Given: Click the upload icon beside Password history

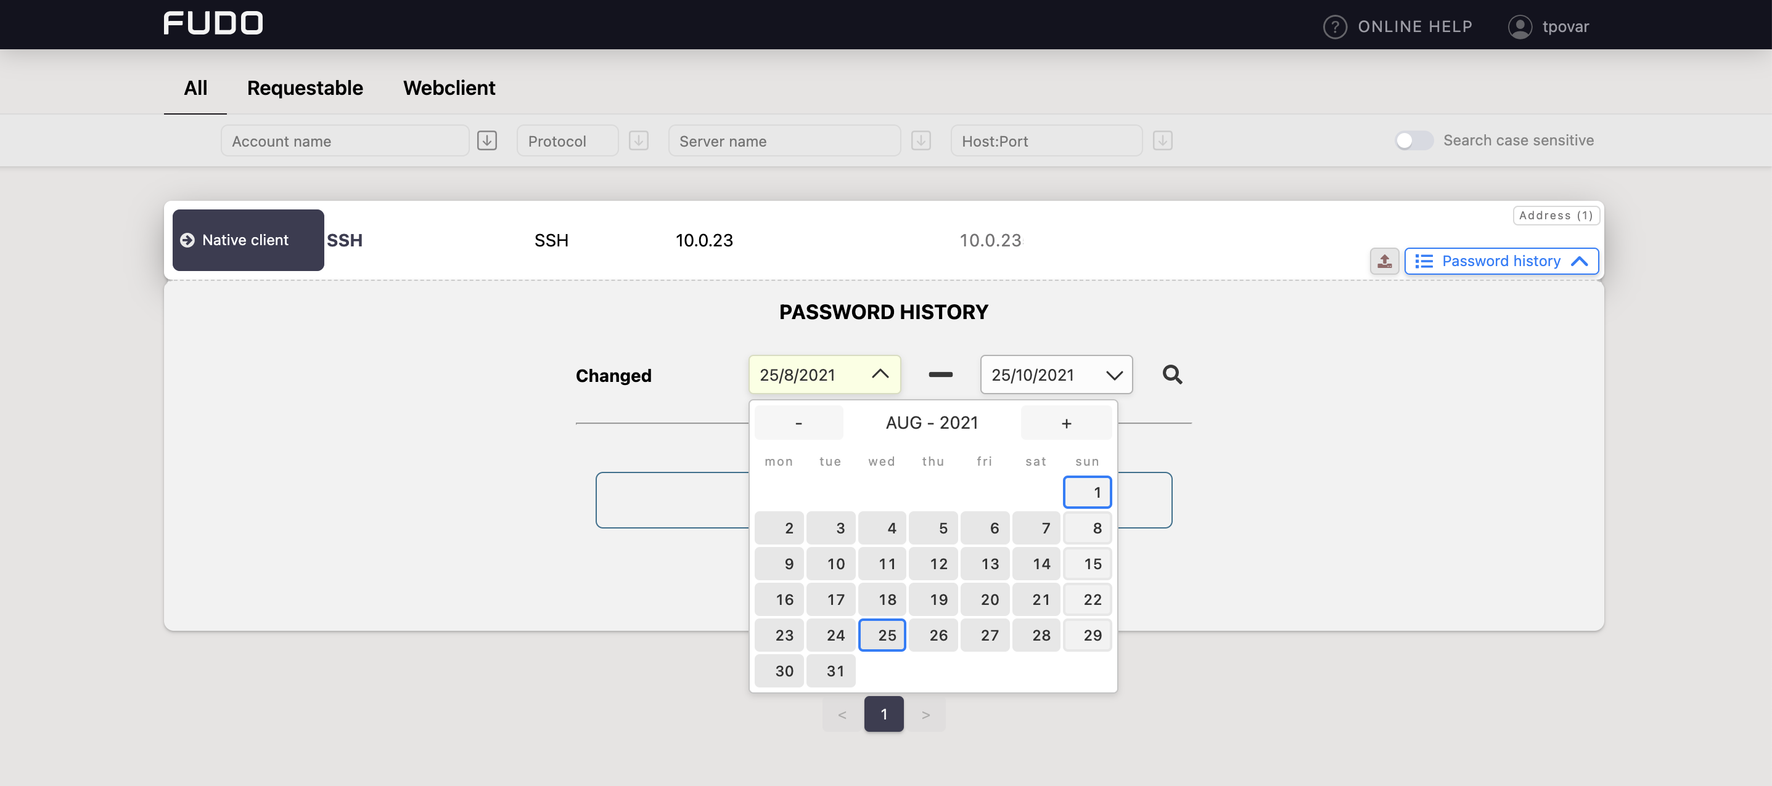Looking at the screenshot, I should tap(1385, 261).
